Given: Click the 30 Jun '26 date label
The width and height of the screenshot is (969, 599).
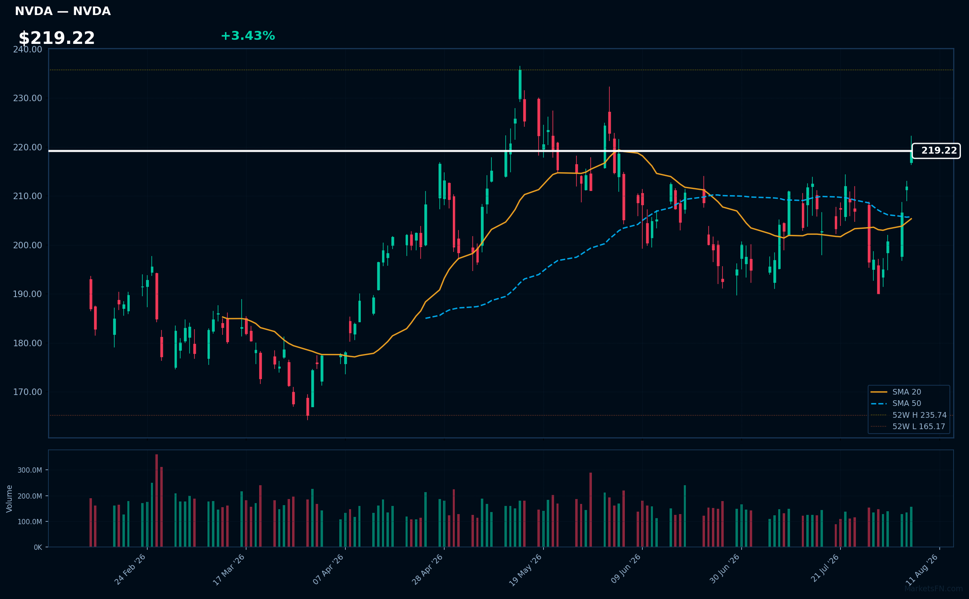Looking at the screenshot, I should coord(724,570).
